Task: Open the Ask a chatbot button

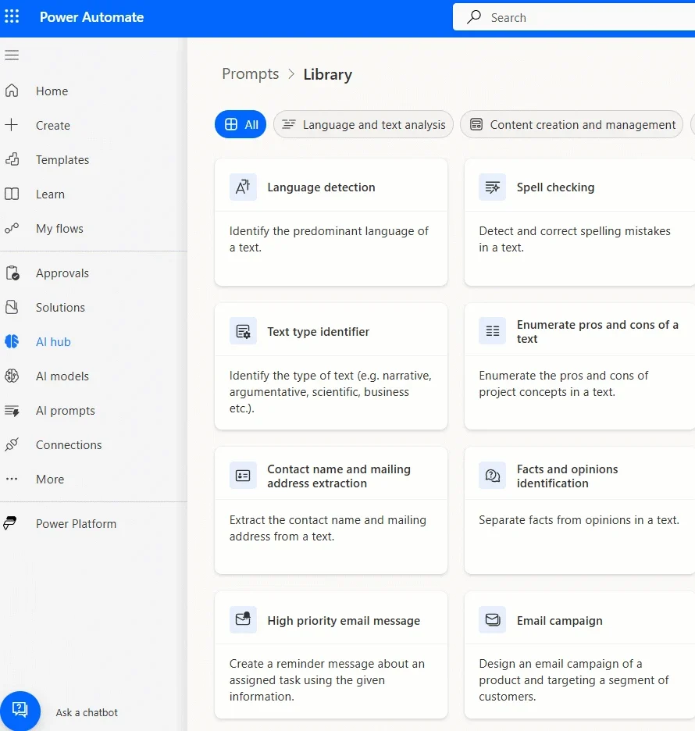Action: pyautogui.click(x=20, y=710)
